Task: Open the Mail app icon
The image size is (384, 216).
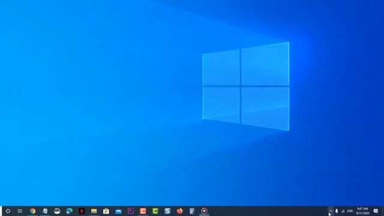Action: (x=118, y=211)
